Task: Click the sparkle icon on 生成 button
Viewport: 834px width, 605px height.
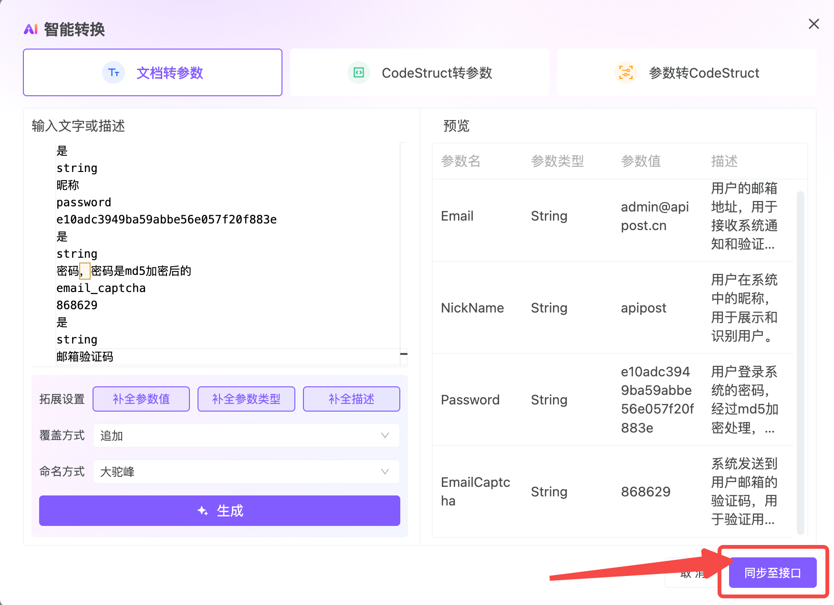Action: click(202, 511)
